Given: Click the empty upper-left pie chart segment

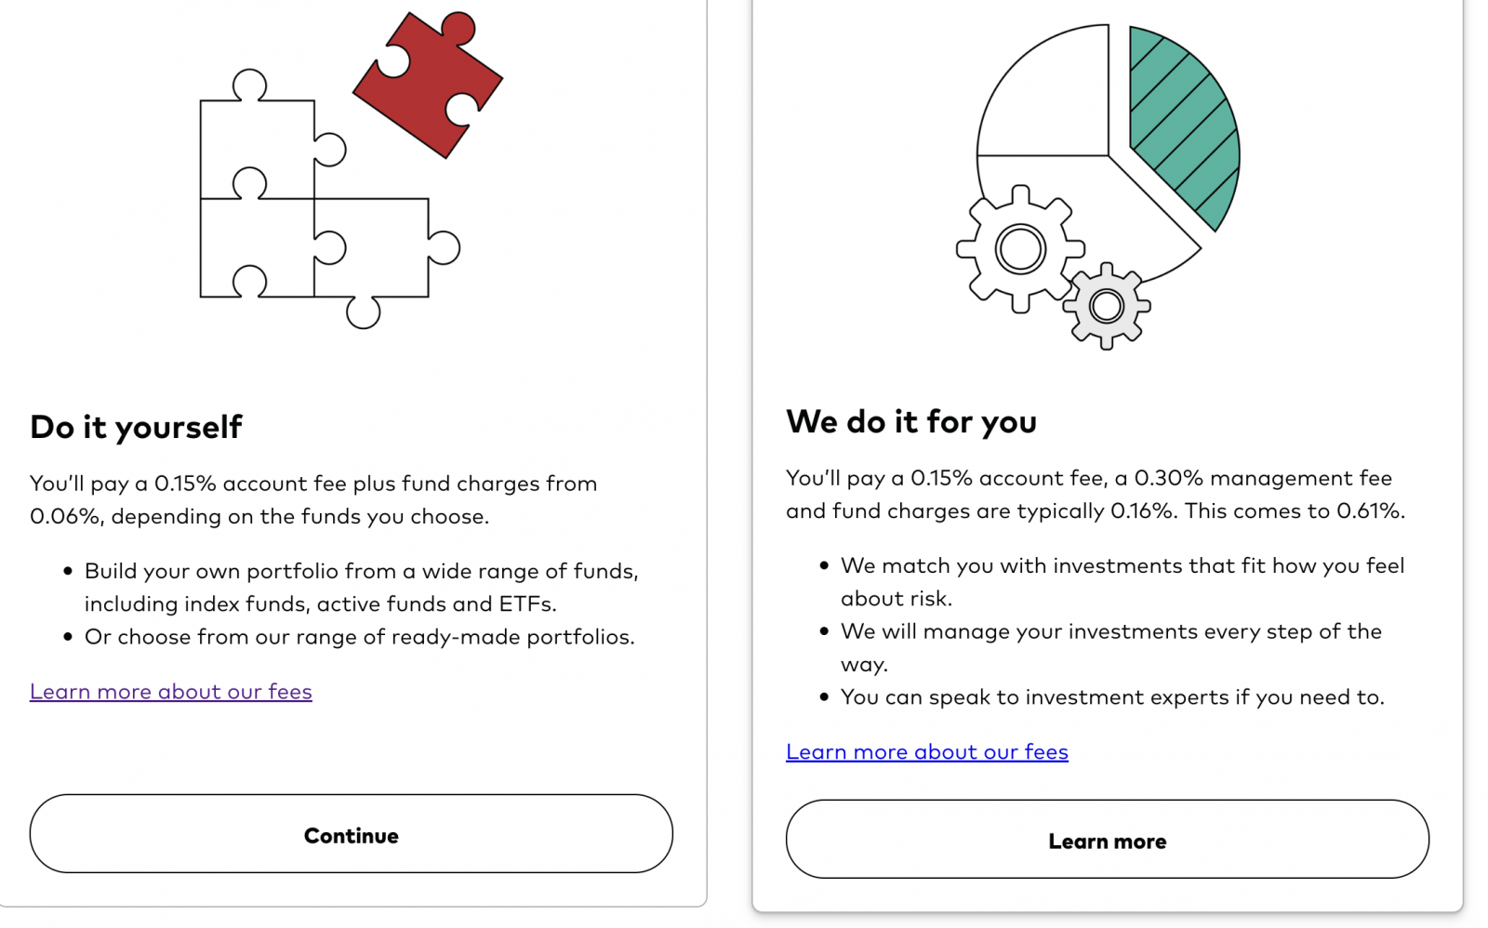Looking at the screenshot, I should (x=1043, y=90).
